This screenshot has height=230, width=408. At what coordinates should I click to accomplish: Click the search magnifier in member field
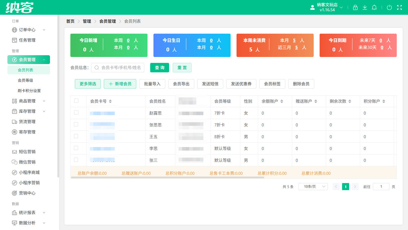[x=96, y=68]
